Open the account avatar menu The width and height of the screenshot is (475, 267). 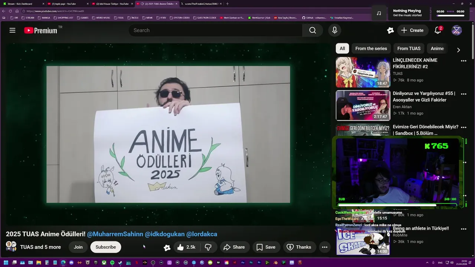coord(456,30)
